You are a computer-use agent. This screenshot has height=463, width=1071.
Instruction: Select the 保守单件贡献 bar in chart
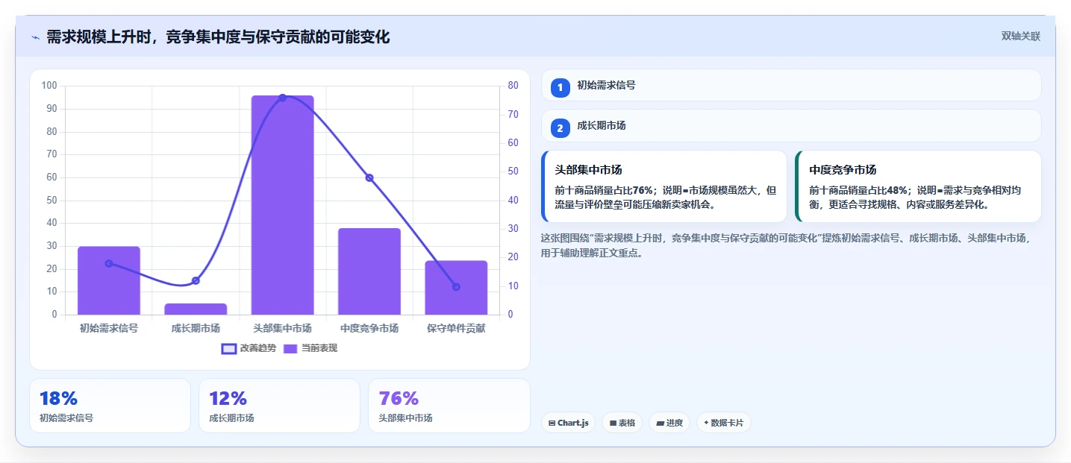click(456, 287)
